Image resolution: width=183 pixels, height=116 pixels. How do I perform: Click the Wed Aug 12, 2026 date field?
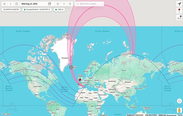[x=37, y=4]
